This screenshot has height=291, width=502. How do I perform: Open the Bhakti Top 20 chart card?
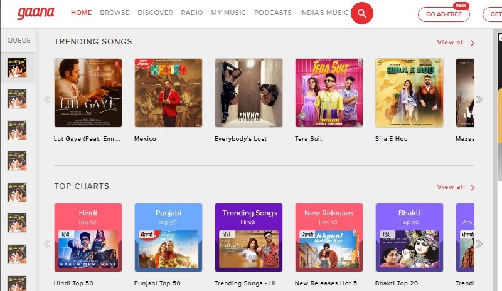pos(410,237)
